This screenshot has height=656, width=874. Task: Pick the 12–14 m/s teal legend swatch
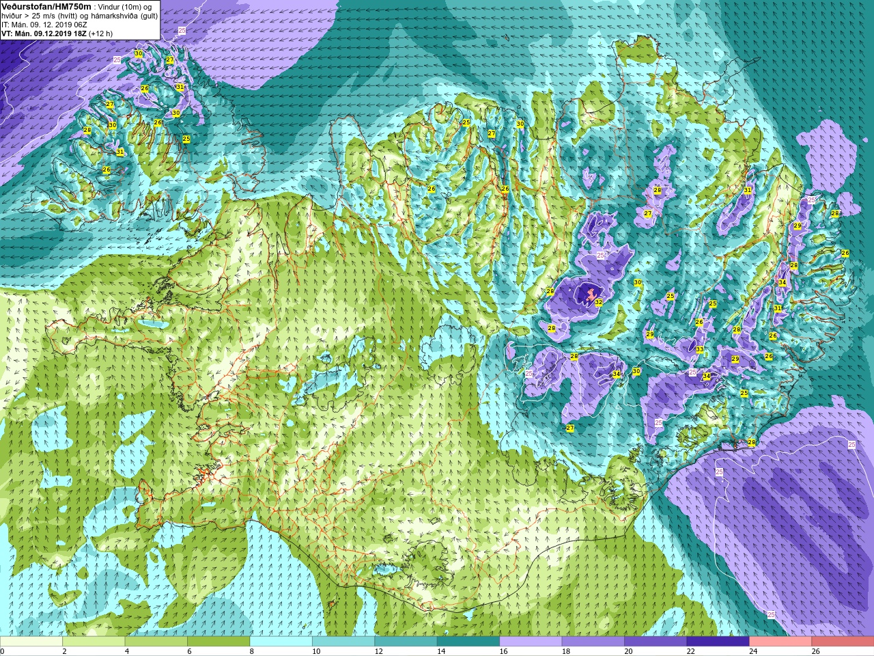tap(406, 642)
